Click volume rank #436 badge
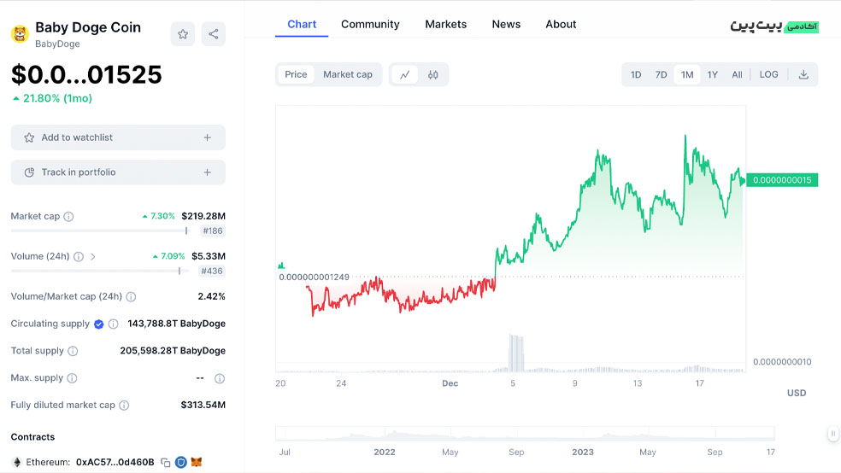Viewport: 841px width, 473px height. [x=212, y=271]
